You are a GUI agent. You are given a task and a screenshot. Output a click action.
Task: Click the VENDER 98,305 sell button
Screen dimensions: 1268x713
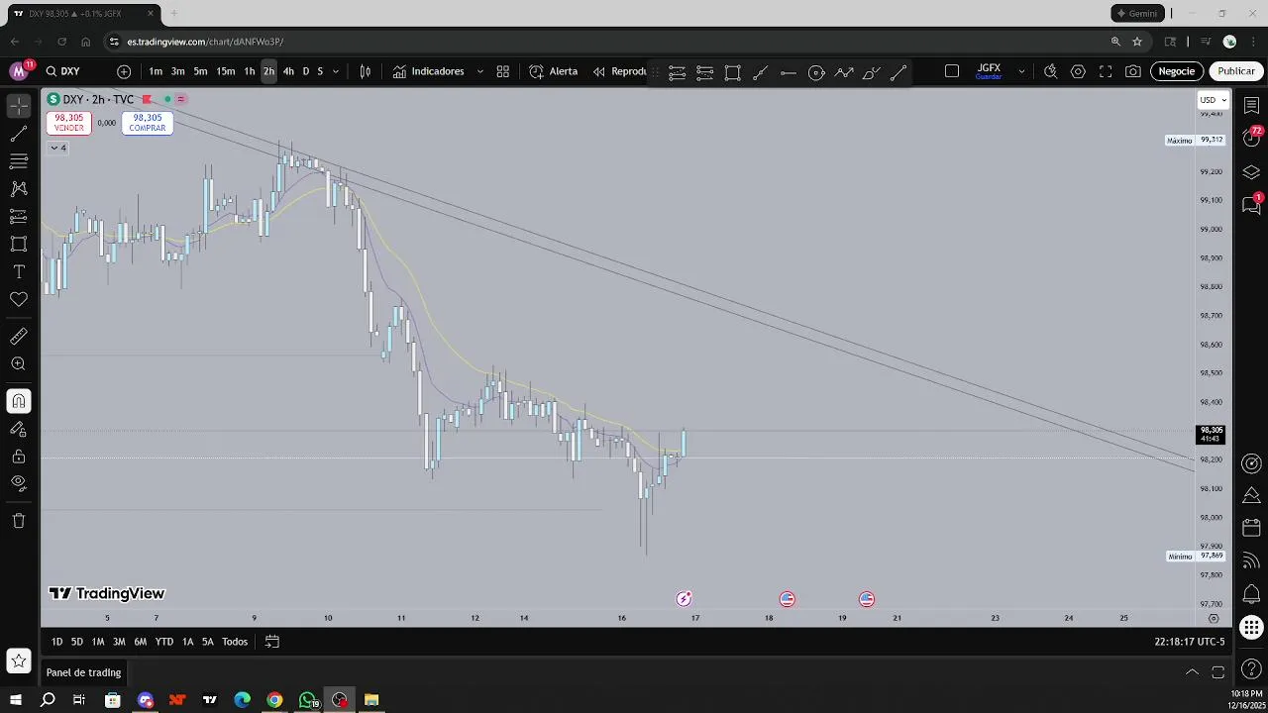point(68,123)
